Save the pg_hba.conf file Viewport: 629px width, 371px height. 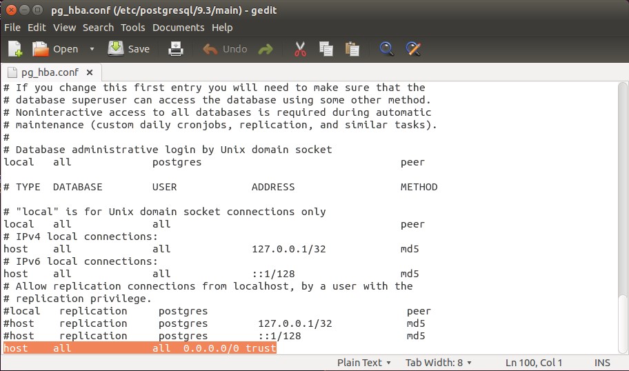coord(128,49)
